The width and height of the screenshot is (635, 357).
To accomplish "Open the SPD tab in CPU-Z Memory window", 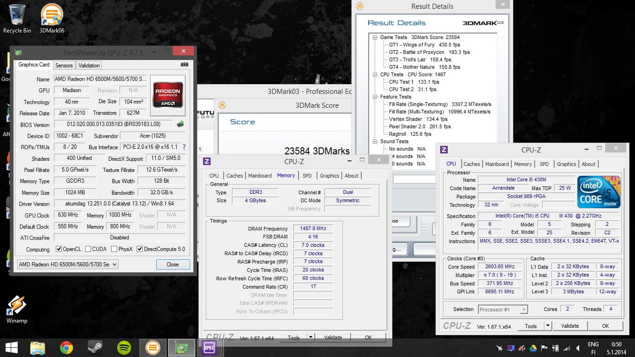I will click(x=307, y=176).
